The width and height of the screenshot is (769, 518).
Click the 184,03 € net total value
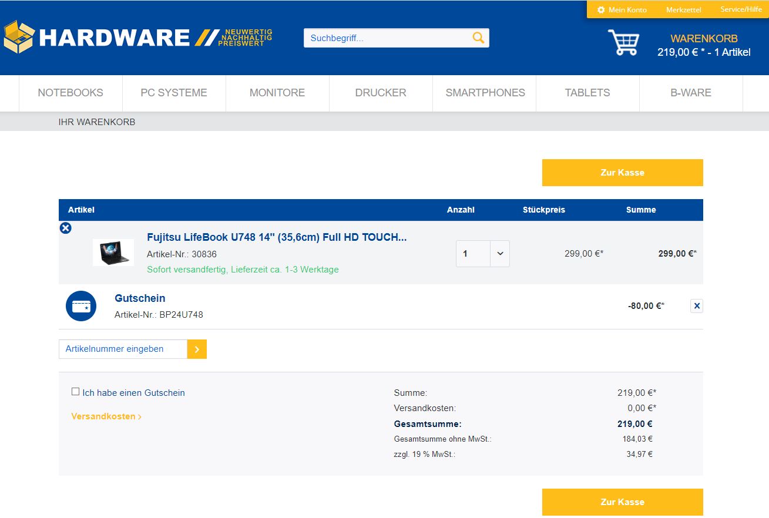click(637, 439)
